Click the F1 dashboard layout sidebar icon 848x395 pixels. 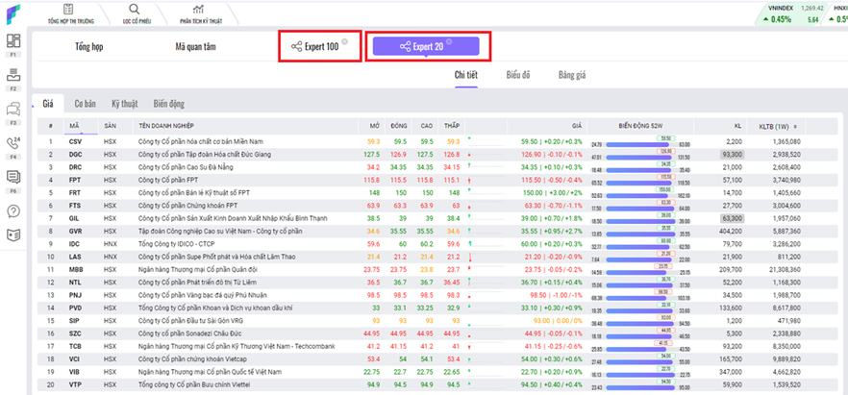(13, 41)
